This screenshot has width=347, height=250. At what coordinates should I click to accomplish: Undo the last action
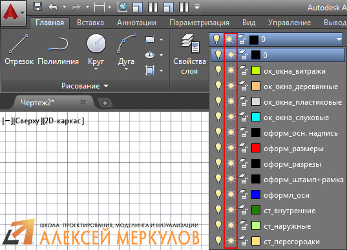53,7
